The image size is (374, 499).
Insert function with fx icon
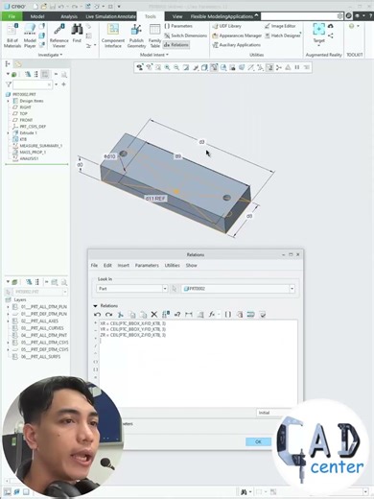212,315
